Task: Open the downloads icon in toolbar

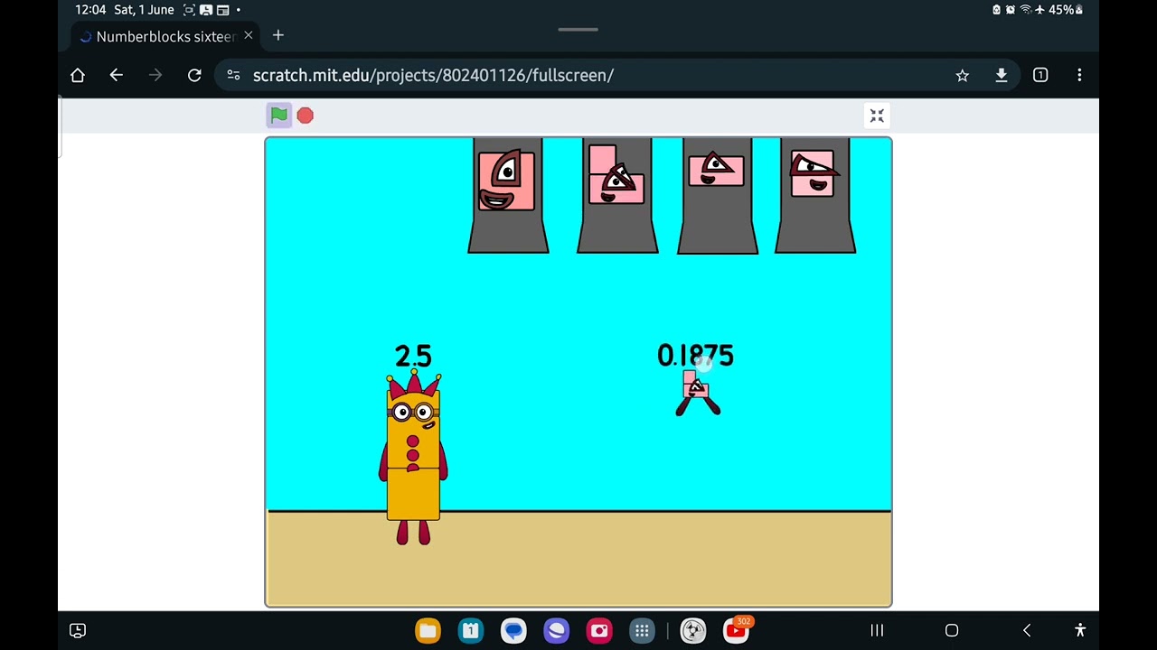Action: pos(1002,76)
